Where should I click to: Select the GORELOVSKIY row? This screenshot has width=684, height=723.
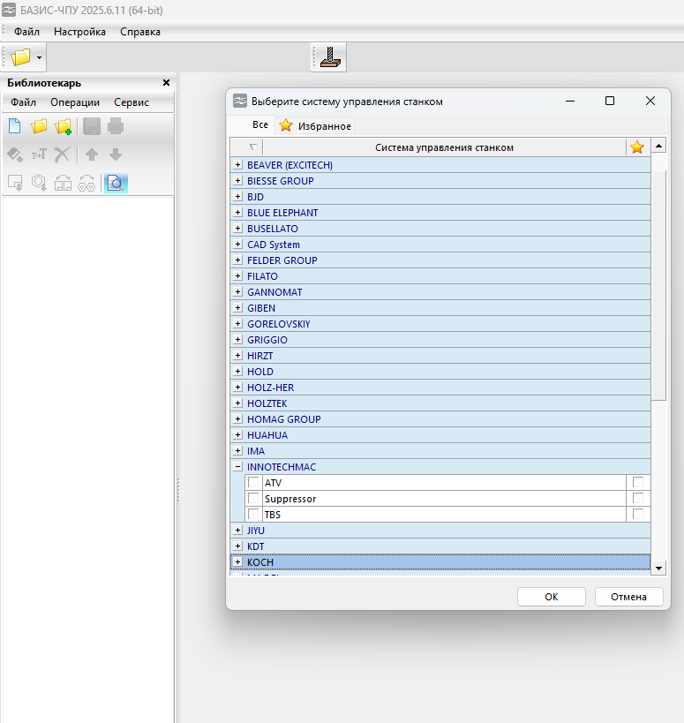coord(440,324)
